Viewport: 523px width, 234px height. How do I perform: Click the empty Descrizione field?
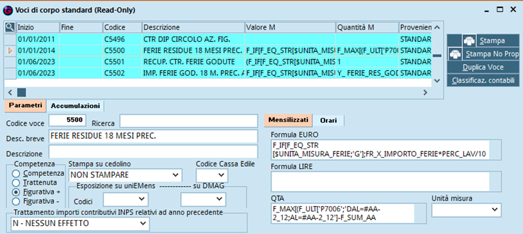[x=154, y=151]
